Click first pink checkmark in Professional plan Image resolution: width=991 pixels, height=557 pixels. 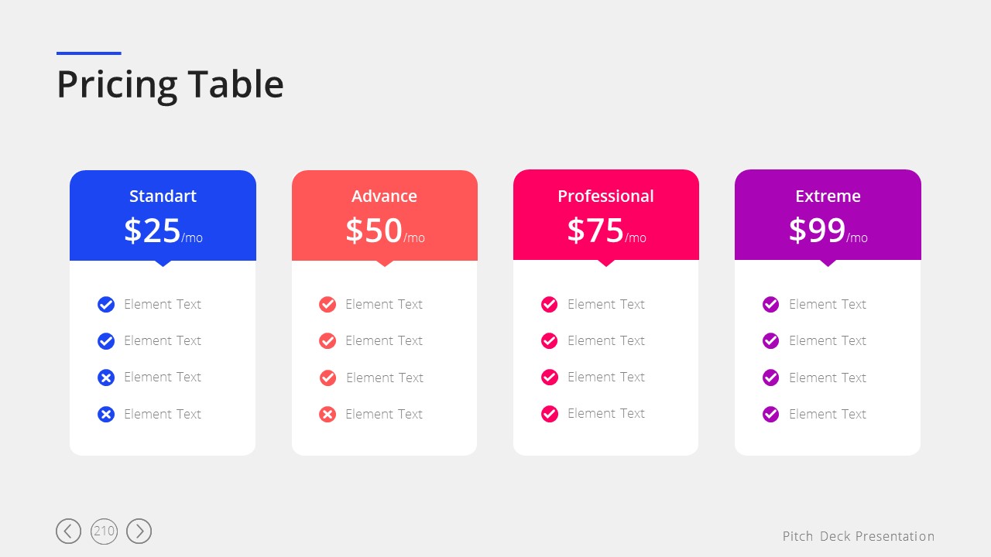click(549, 305)
